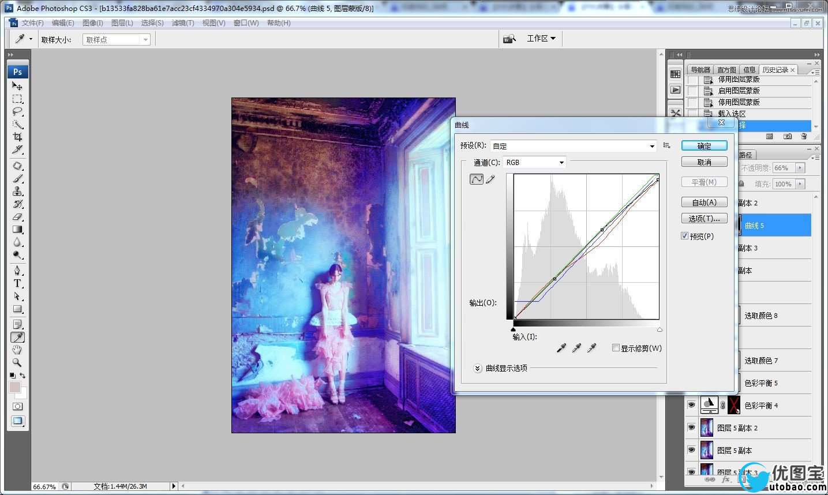Click the black point eyedropper in Curves
The height and width of the screenshot is (495, 828).
pyautogui.click(x=561, y=348)
